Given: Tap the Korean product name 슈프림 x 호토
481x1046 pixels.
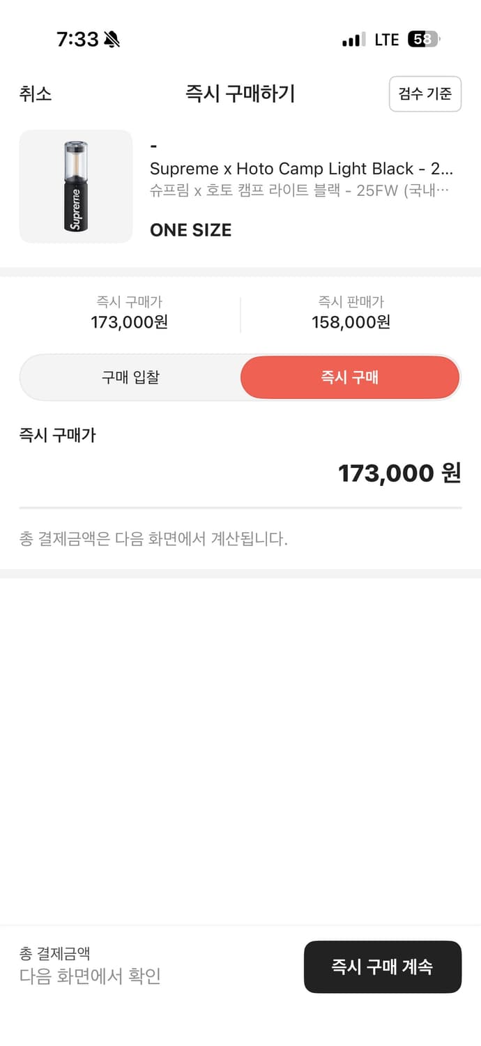Looking at the screenshot, I should point(299,190).
